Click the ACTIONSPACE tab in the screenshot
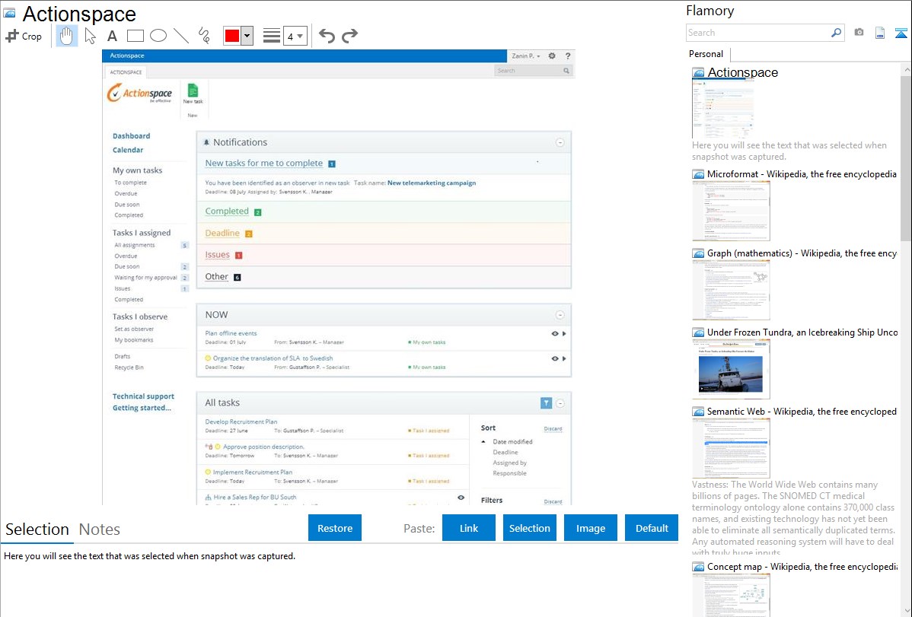The height and width of the screenshot is (617, 912). click(126, 72)
